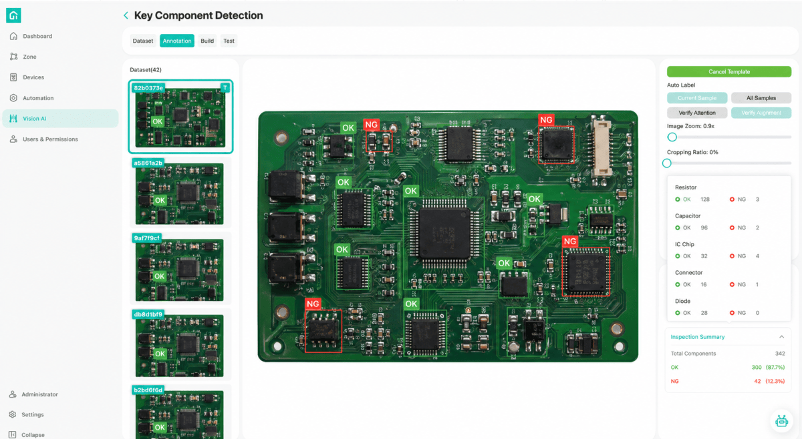The width and height of the screenshot is (802, 439).
Task: Toggle the Verify Attention option
Action: (x=697, y=113)
